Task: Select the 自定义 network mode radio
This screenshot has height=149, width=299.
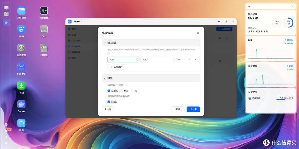Action: [109, 90]
